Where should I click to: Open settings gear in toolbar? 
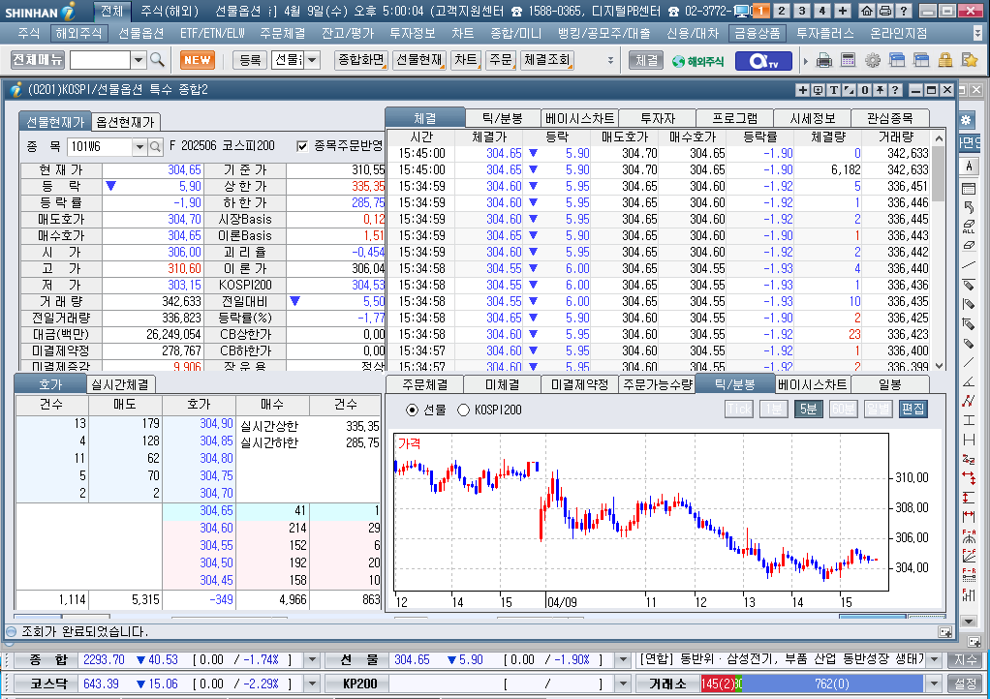click(873, 61)
